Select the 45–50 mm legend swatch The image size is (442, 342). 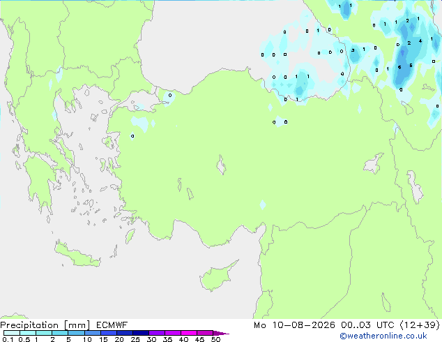(x=205, y=333)
